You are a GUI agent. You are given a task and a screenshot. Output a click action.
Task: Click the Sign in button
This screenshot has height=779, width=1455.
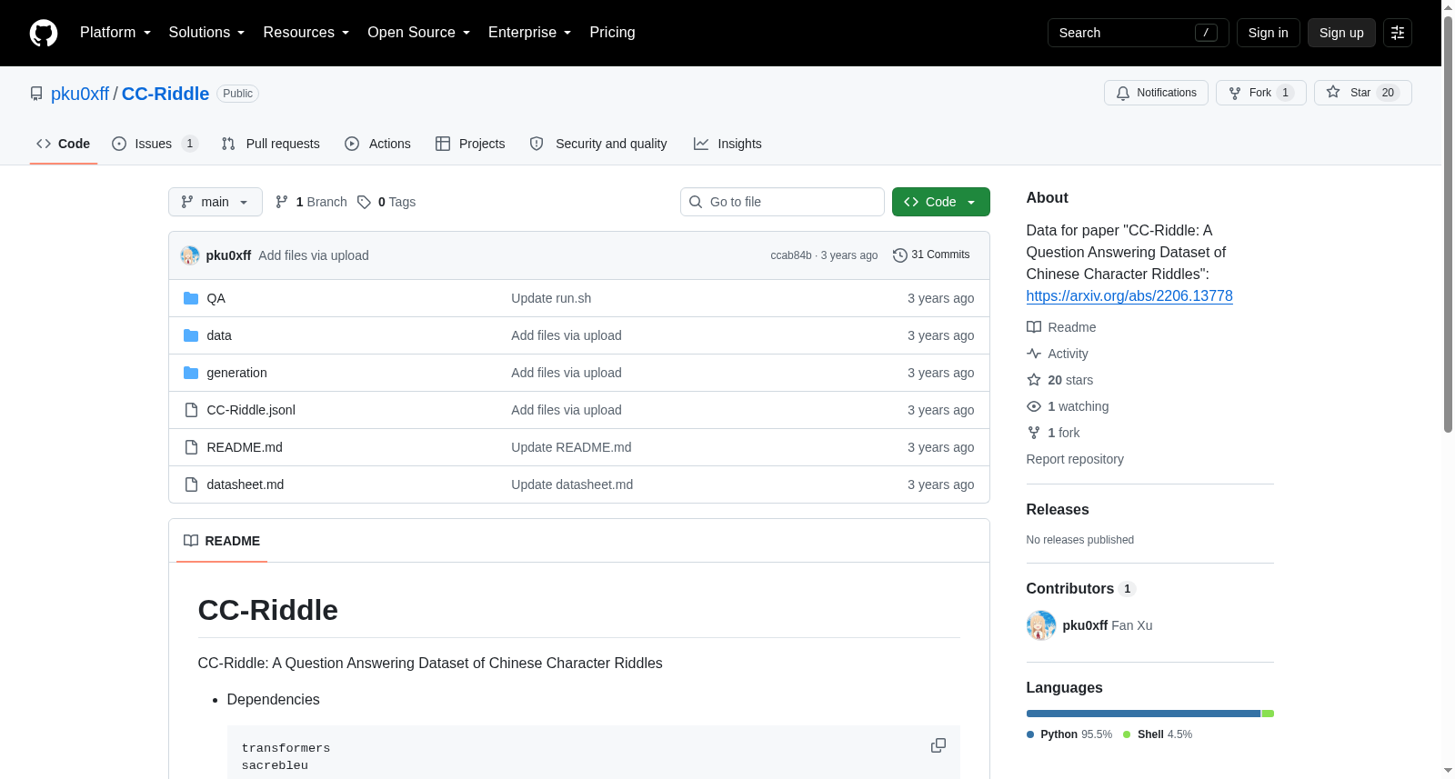tap(1269, 33)
